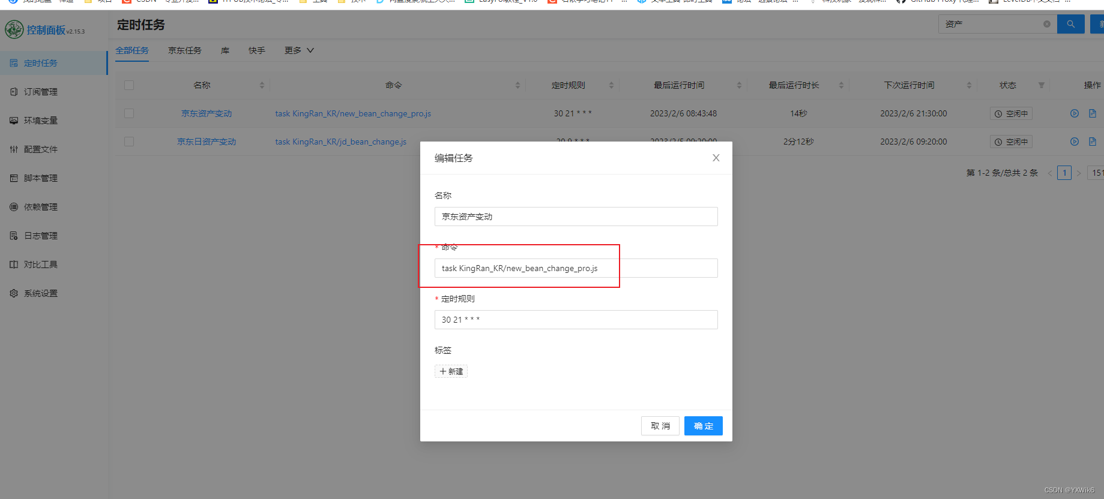Image resolution: width=1104 pixels, height=499 pixels.
Task: Sort by the 下次运行时间 column arrows
Action: 969,85
